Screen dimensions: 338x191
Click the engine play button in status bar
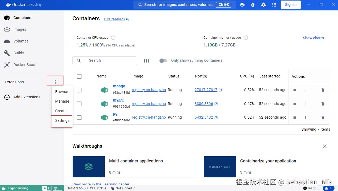point(44,188)
